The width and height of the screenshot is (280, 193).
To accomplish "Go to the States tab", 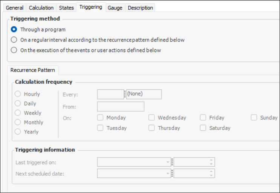I will coord(66,8).
